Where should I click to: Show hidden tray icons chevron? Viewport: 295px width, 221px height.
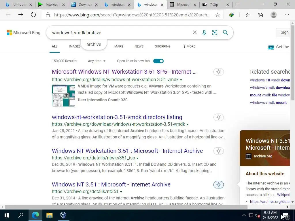coord(244,215)
